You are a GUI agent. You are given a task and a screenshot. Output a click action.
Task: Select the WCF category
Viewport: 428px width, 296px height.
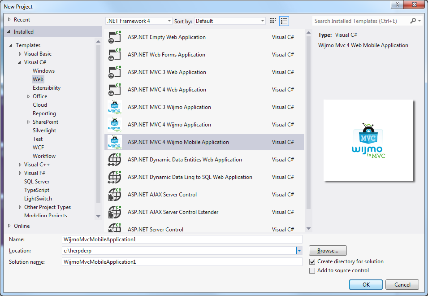38,148
